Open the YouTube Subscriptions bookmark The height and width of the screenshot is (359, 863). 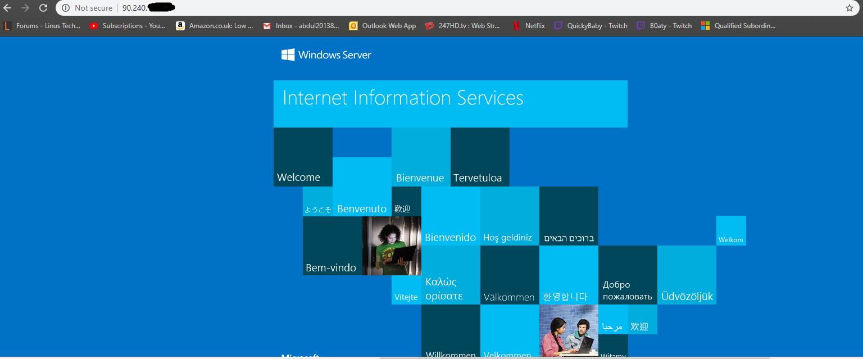point(127,25)
